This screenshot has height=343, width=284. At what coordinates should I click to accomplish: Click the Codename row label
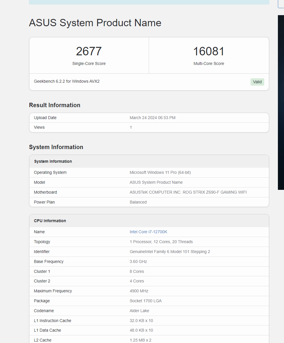tap(44, 311)
